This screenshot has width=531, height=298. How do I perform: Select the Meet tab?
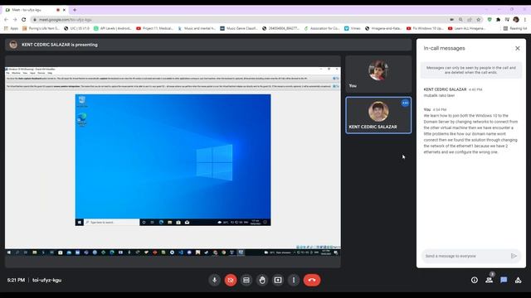coord(35,10)
